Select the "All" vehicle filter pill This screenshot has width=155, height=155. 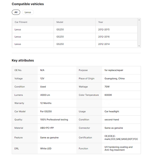(16, 12)
